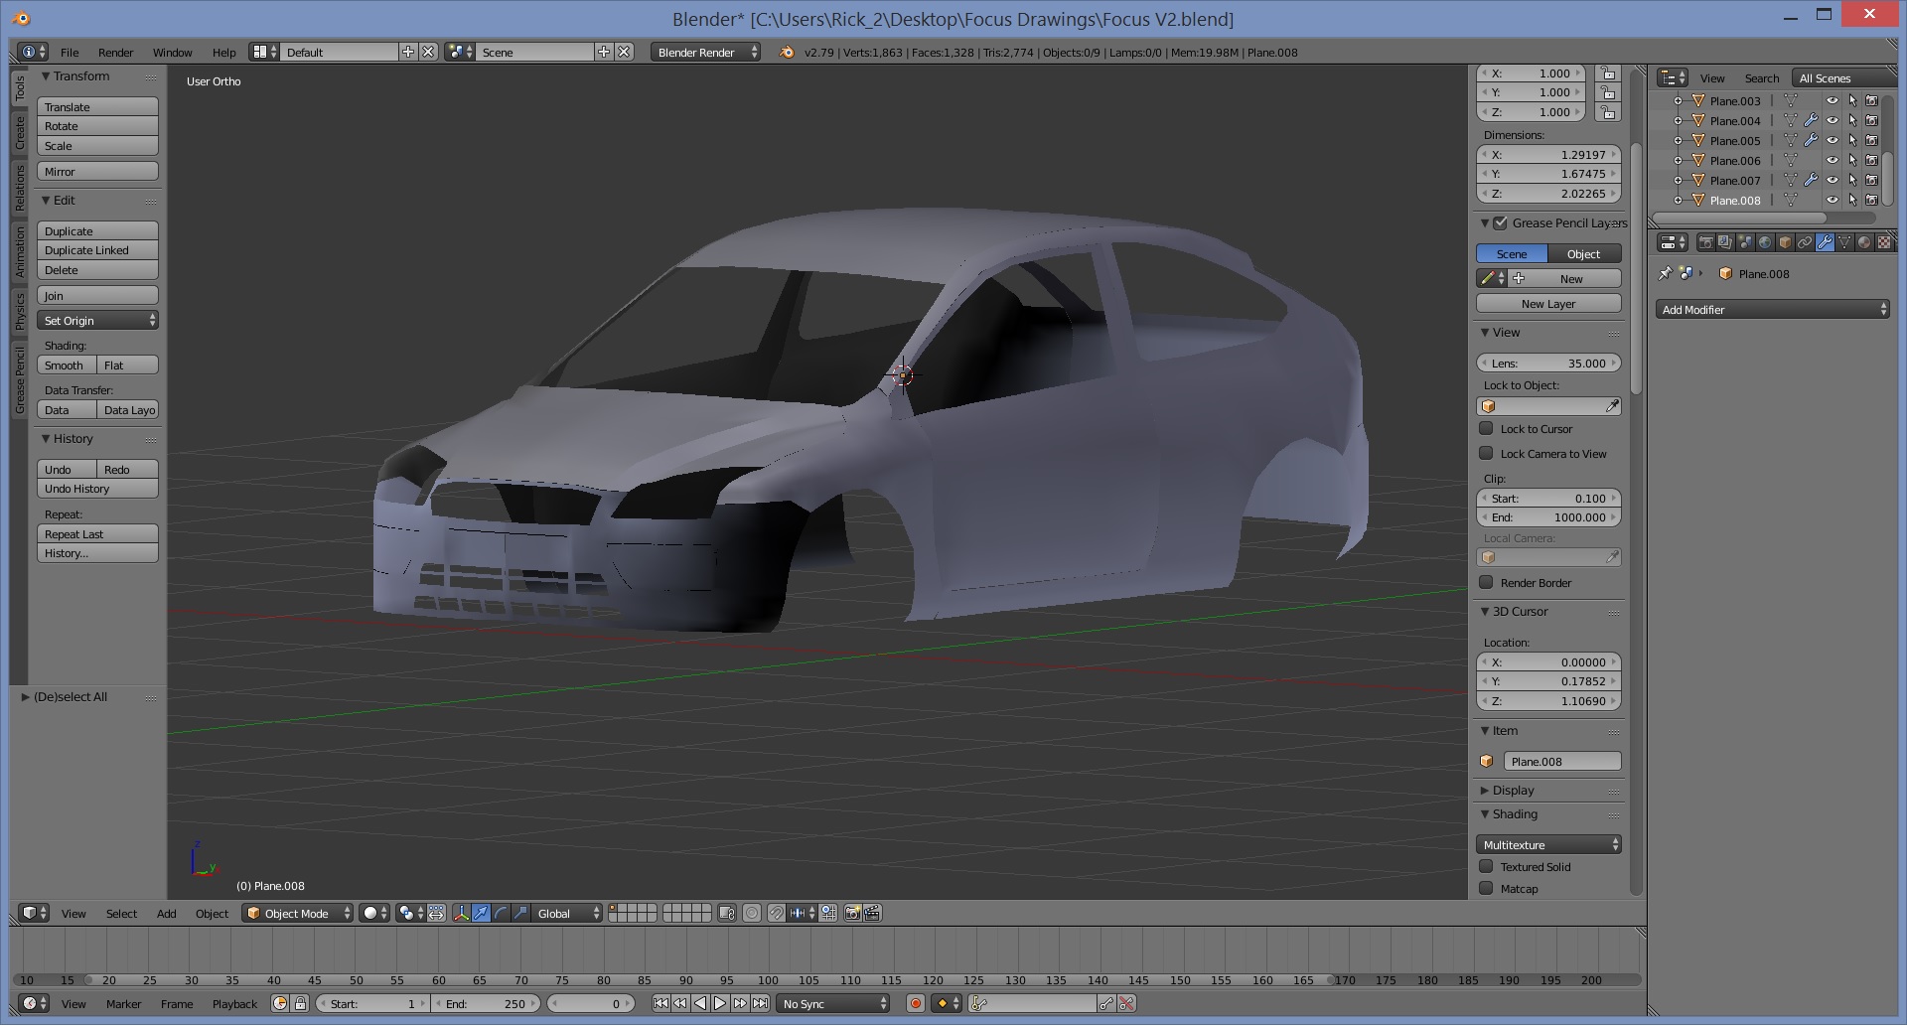Viewport: 1907px width, 1026px height.
Task: Open the Add Modifier dropdown
Action: [x=1773, y=310]
